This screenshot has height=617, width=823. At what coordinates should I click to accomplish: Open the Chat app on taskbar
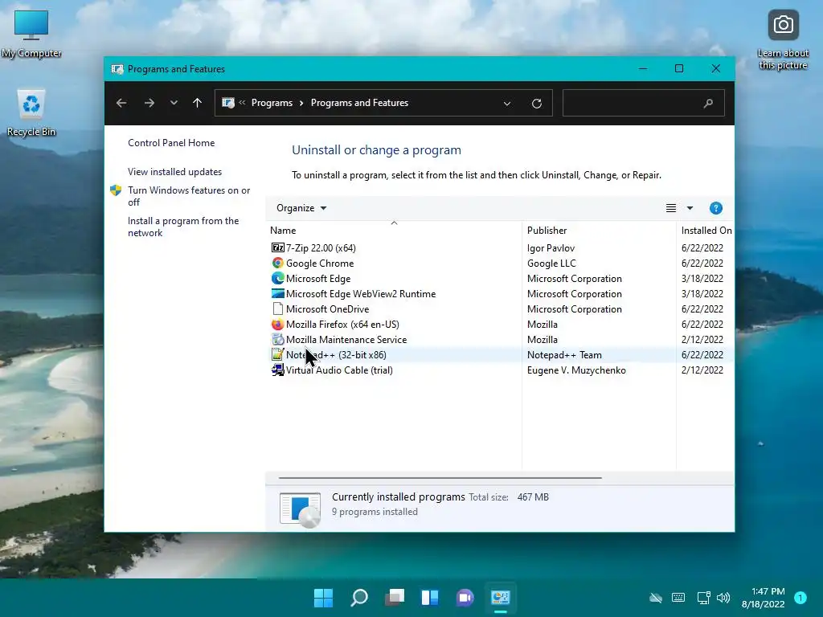pyautogui.click(x=465, y=598)
